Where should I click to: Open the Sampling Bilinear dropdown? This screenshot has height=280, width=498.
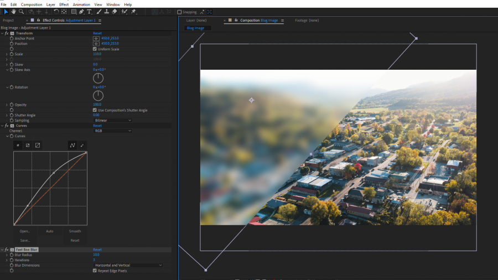coord(113,120)
